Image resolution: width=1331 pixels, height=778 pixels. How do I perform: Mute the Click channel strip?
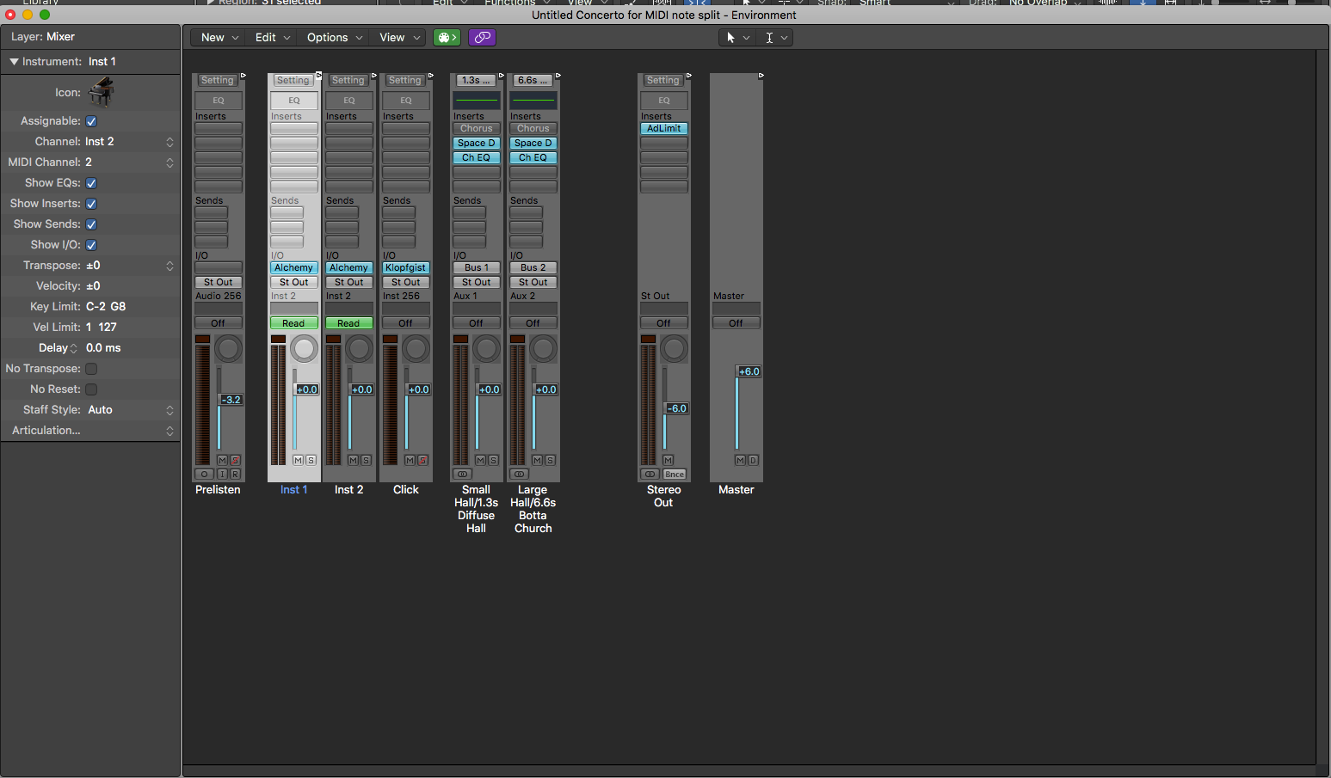click(410, 461)
